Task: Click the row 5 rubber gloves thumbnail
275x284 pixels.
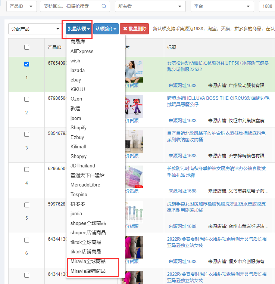Action: point(134,212)
